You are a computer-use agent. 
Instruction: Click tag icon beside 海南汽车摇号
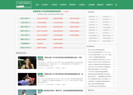coord(29,39)
